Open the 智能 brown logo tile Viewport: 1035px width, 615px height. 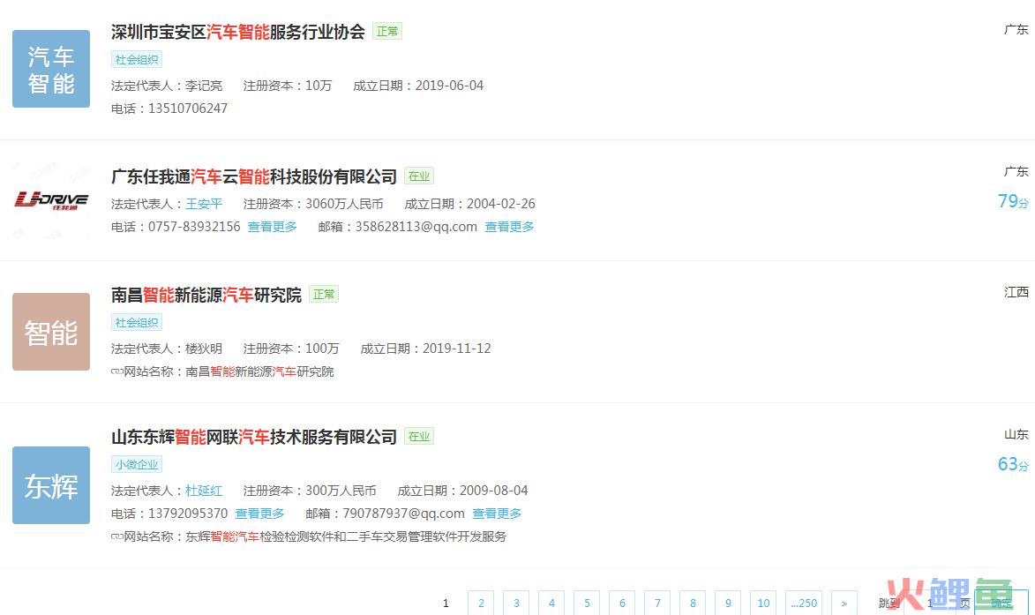51,331
